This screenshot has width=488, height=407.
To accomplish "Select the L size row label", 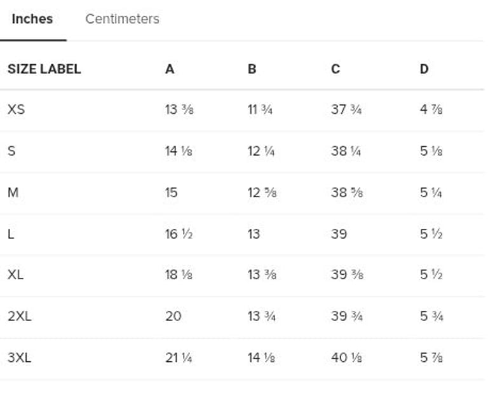I will (x=11, y=233).
